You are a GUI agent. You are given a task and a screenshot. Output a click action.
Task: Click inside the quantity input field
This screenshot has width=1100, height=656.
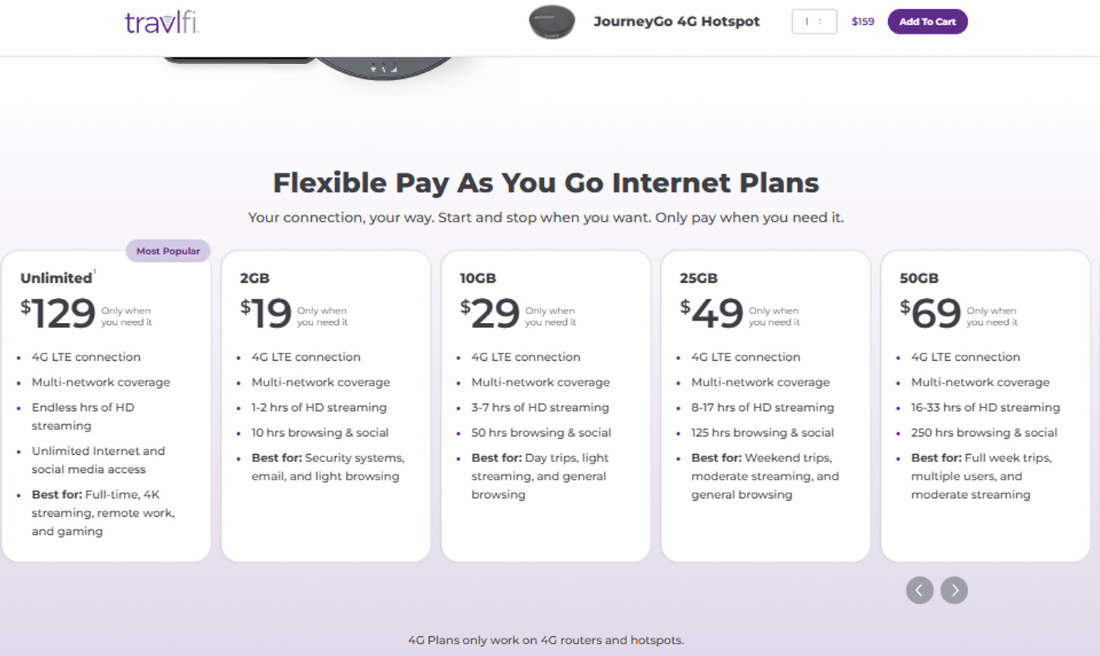805,22
